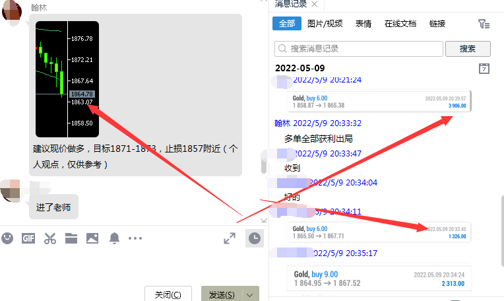504x301 pixels.
Task: Open the gold candlestick chart image
Action: click(x=67, y=79)
